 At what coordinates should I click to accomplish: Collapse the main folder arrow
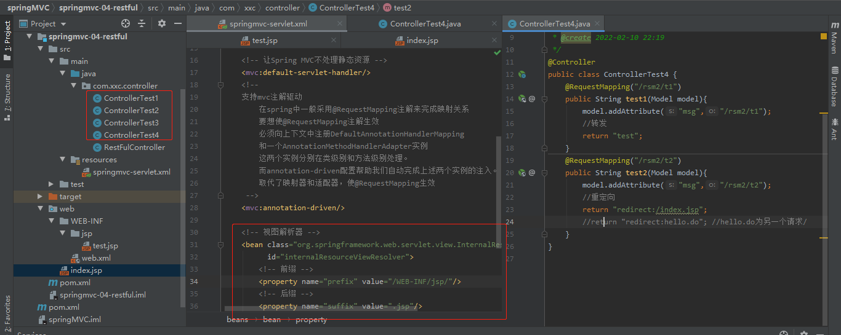[x=51, y=61]
